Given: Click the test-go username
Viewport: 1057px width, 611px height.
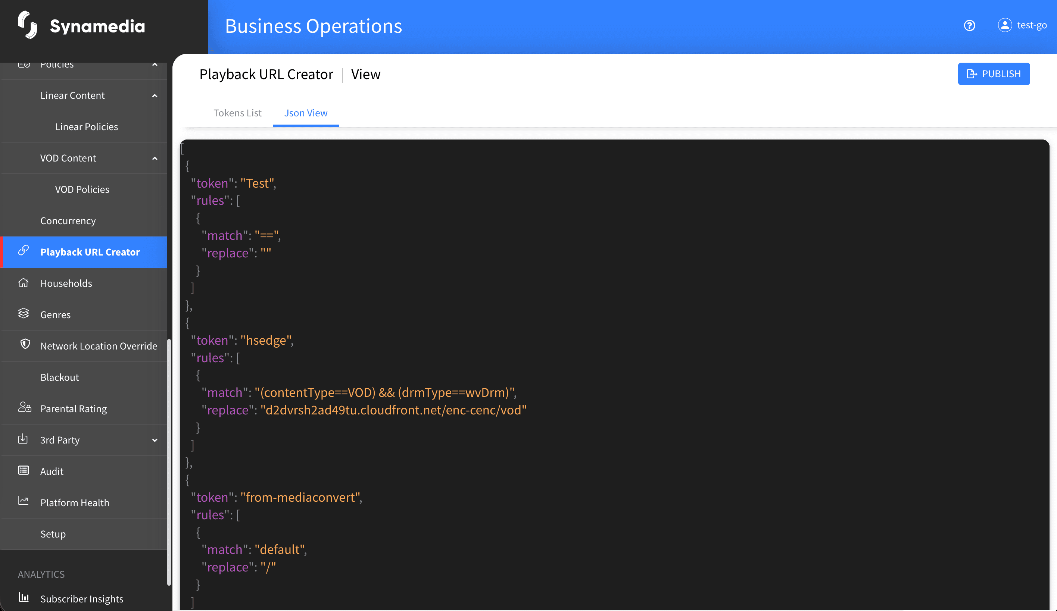Looking at the screenshot, I should pos(1032,25).
